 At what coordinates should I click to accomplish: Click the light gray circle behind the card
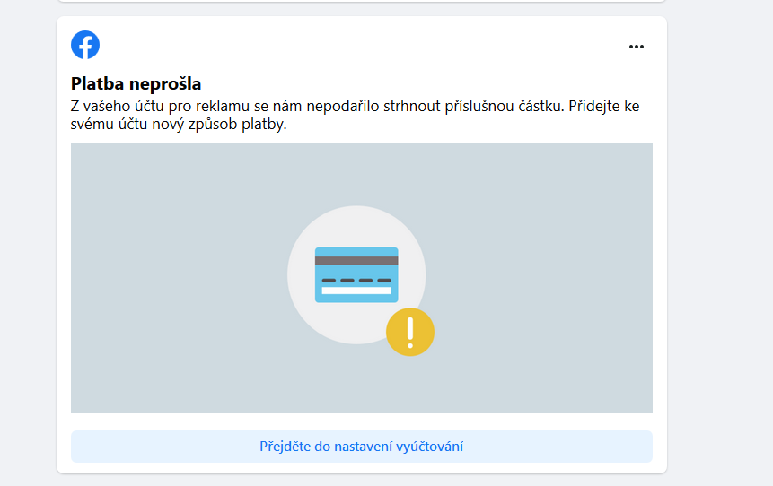(x=356, y=224)
